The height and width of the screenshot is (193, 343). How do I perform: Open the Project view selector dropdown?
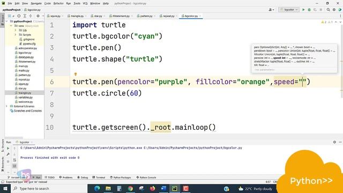(11, 16)
